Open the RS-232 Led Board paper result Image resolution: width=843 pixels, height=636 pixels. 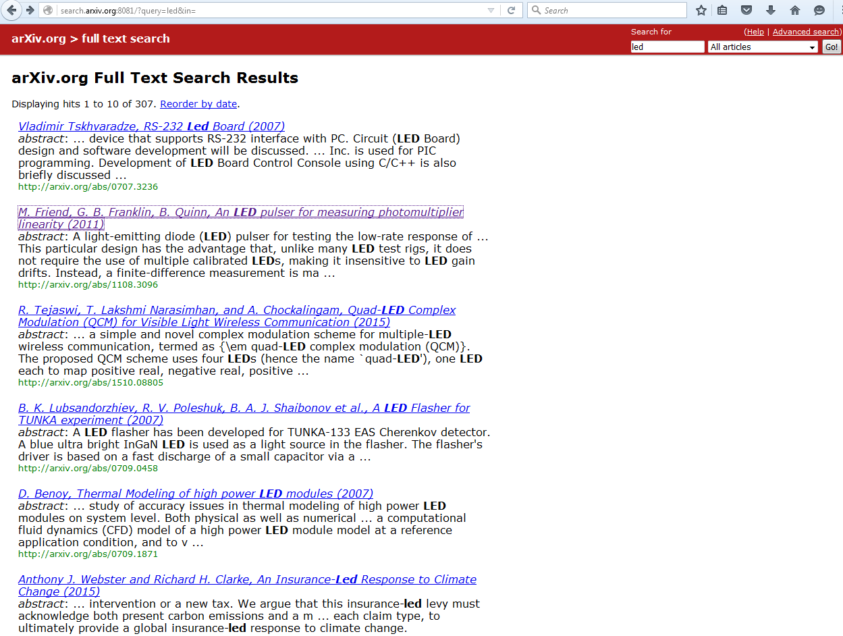151,126
